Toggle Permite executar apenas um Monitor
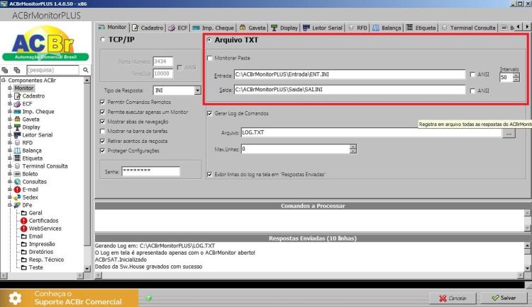Viewport: 532px width, 307px height. pos(102,112)
